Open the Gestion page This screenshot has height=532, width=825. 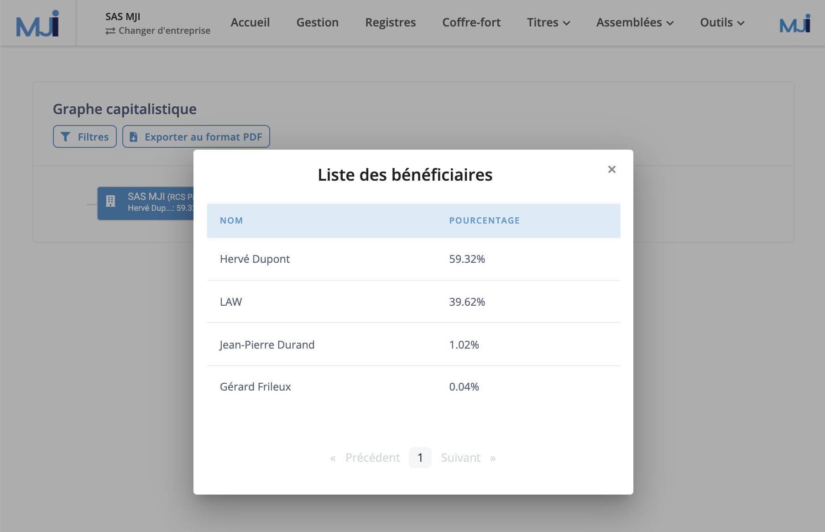click(x=317, y=22)
